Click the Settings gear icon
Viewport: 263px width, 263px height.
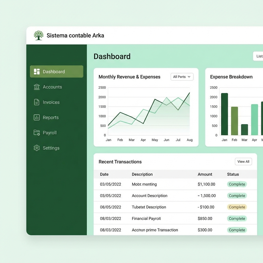(x=37, y=148)
